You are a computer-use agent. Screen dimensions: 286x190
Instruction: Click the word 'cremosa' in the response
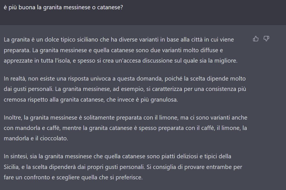(15, 100)
